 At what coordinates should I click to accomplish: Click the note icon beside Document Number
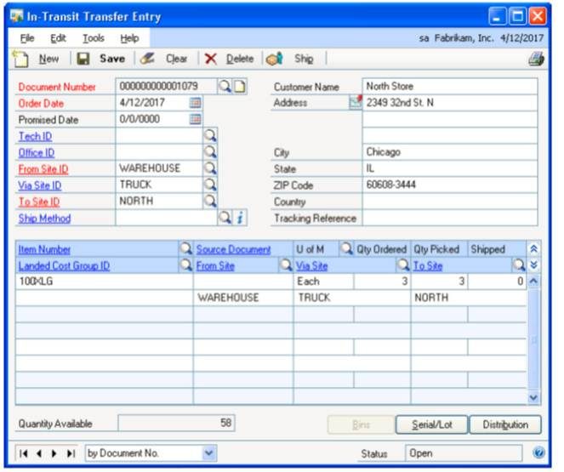click(240, 86)
